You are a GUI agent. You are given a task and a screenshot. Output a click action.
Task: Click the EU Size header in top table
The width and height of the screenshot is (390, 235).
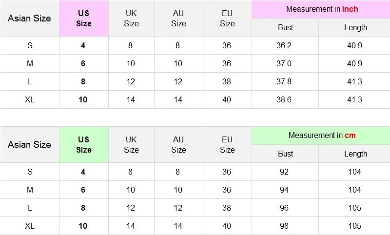[x=227, y=19]
